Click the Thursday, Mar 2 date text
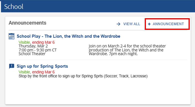This screenshot has height=107, width=195. point(33,46)
